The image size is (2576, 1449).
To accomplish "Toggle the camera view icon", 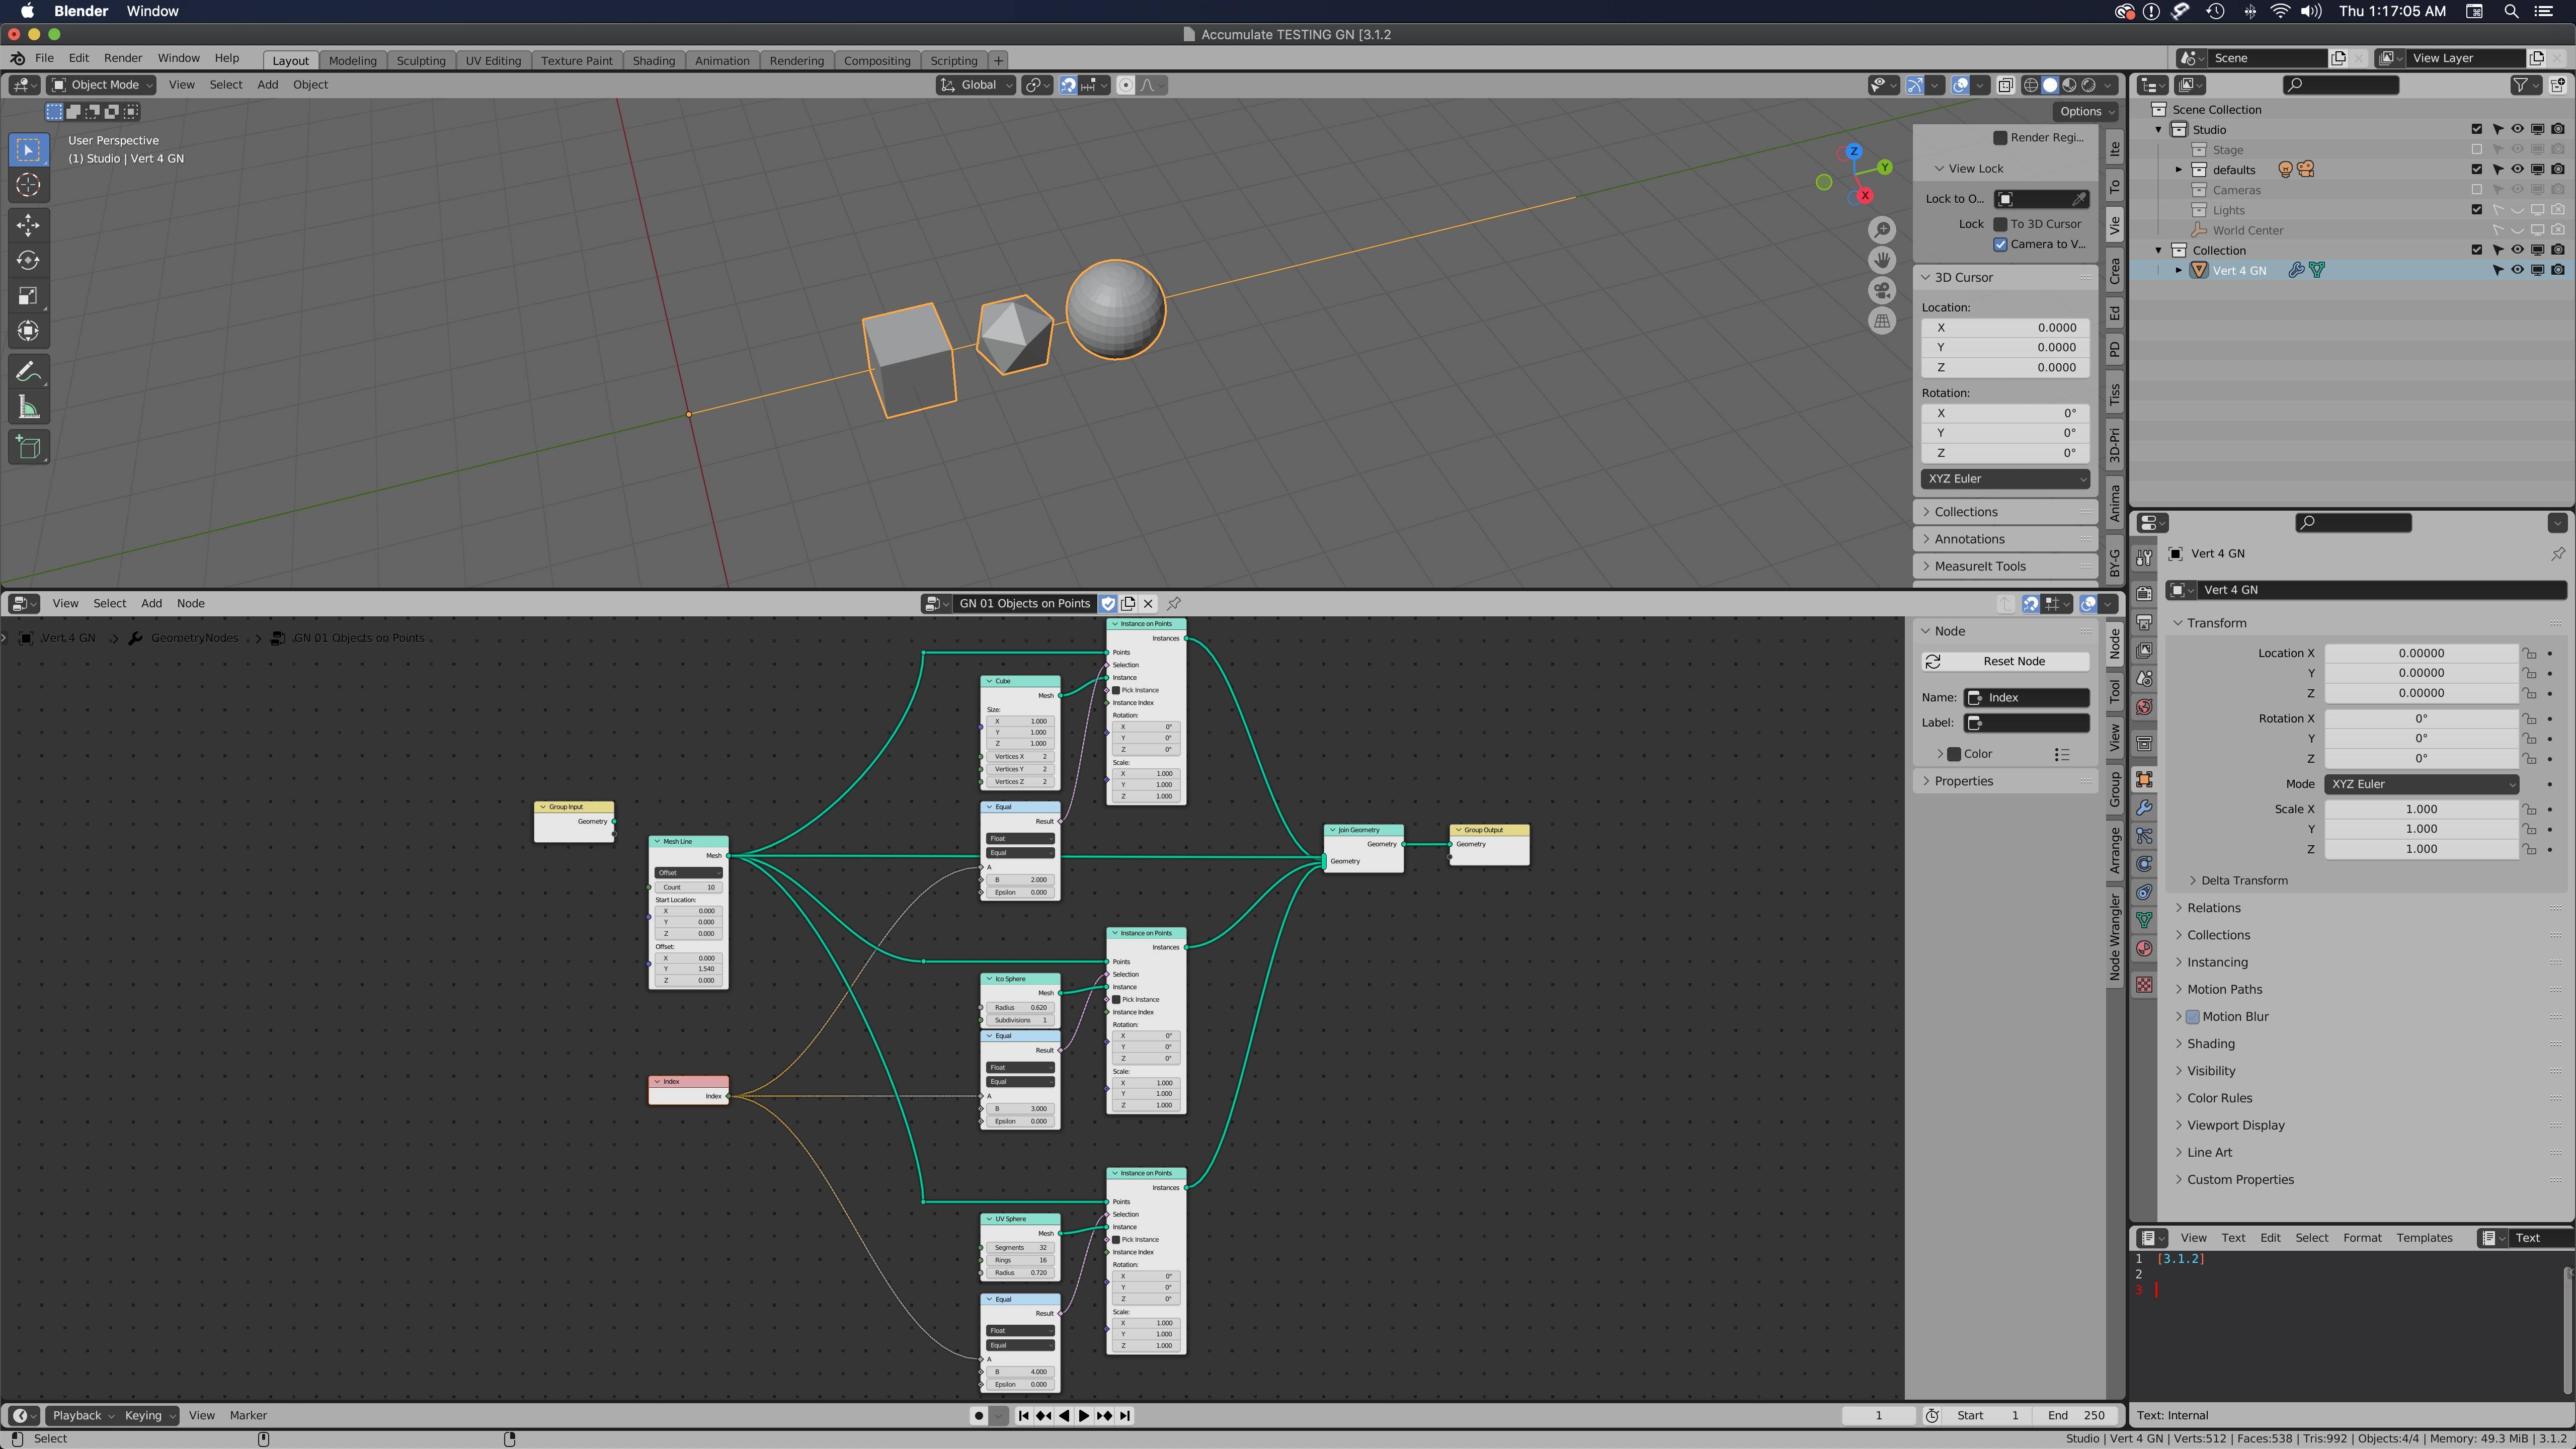I will click(1882, 291).
